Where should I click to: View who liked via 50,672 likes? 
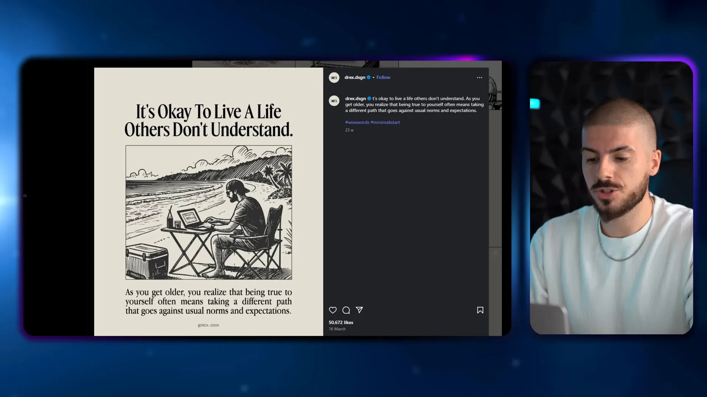point(341,322)
